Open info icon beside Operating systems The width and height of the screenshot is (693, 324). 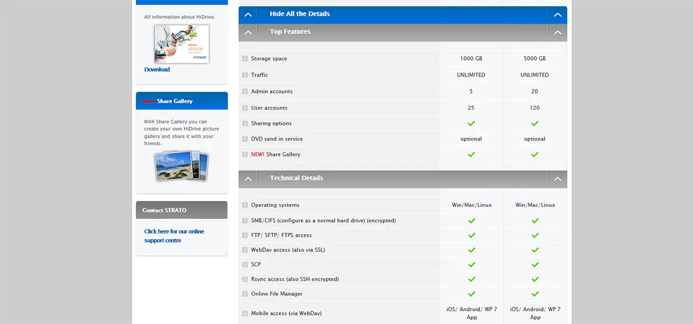pyautogui.click(x=245, y=205)
